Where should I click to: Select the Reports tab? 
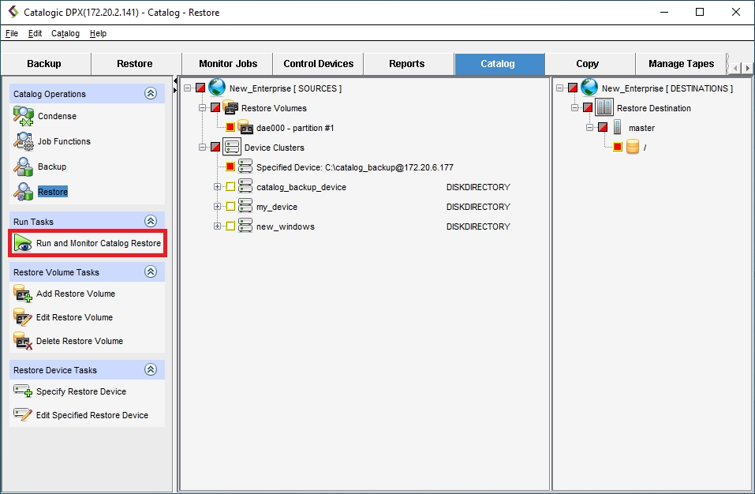click(406, 64)
